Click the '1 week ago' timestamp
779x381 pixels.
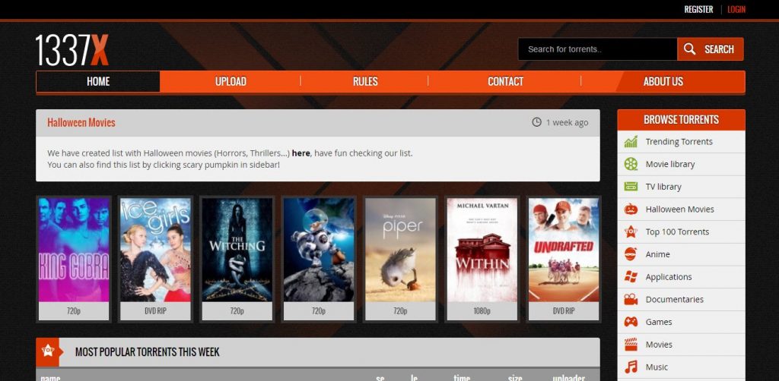click(x=567, y=122)
